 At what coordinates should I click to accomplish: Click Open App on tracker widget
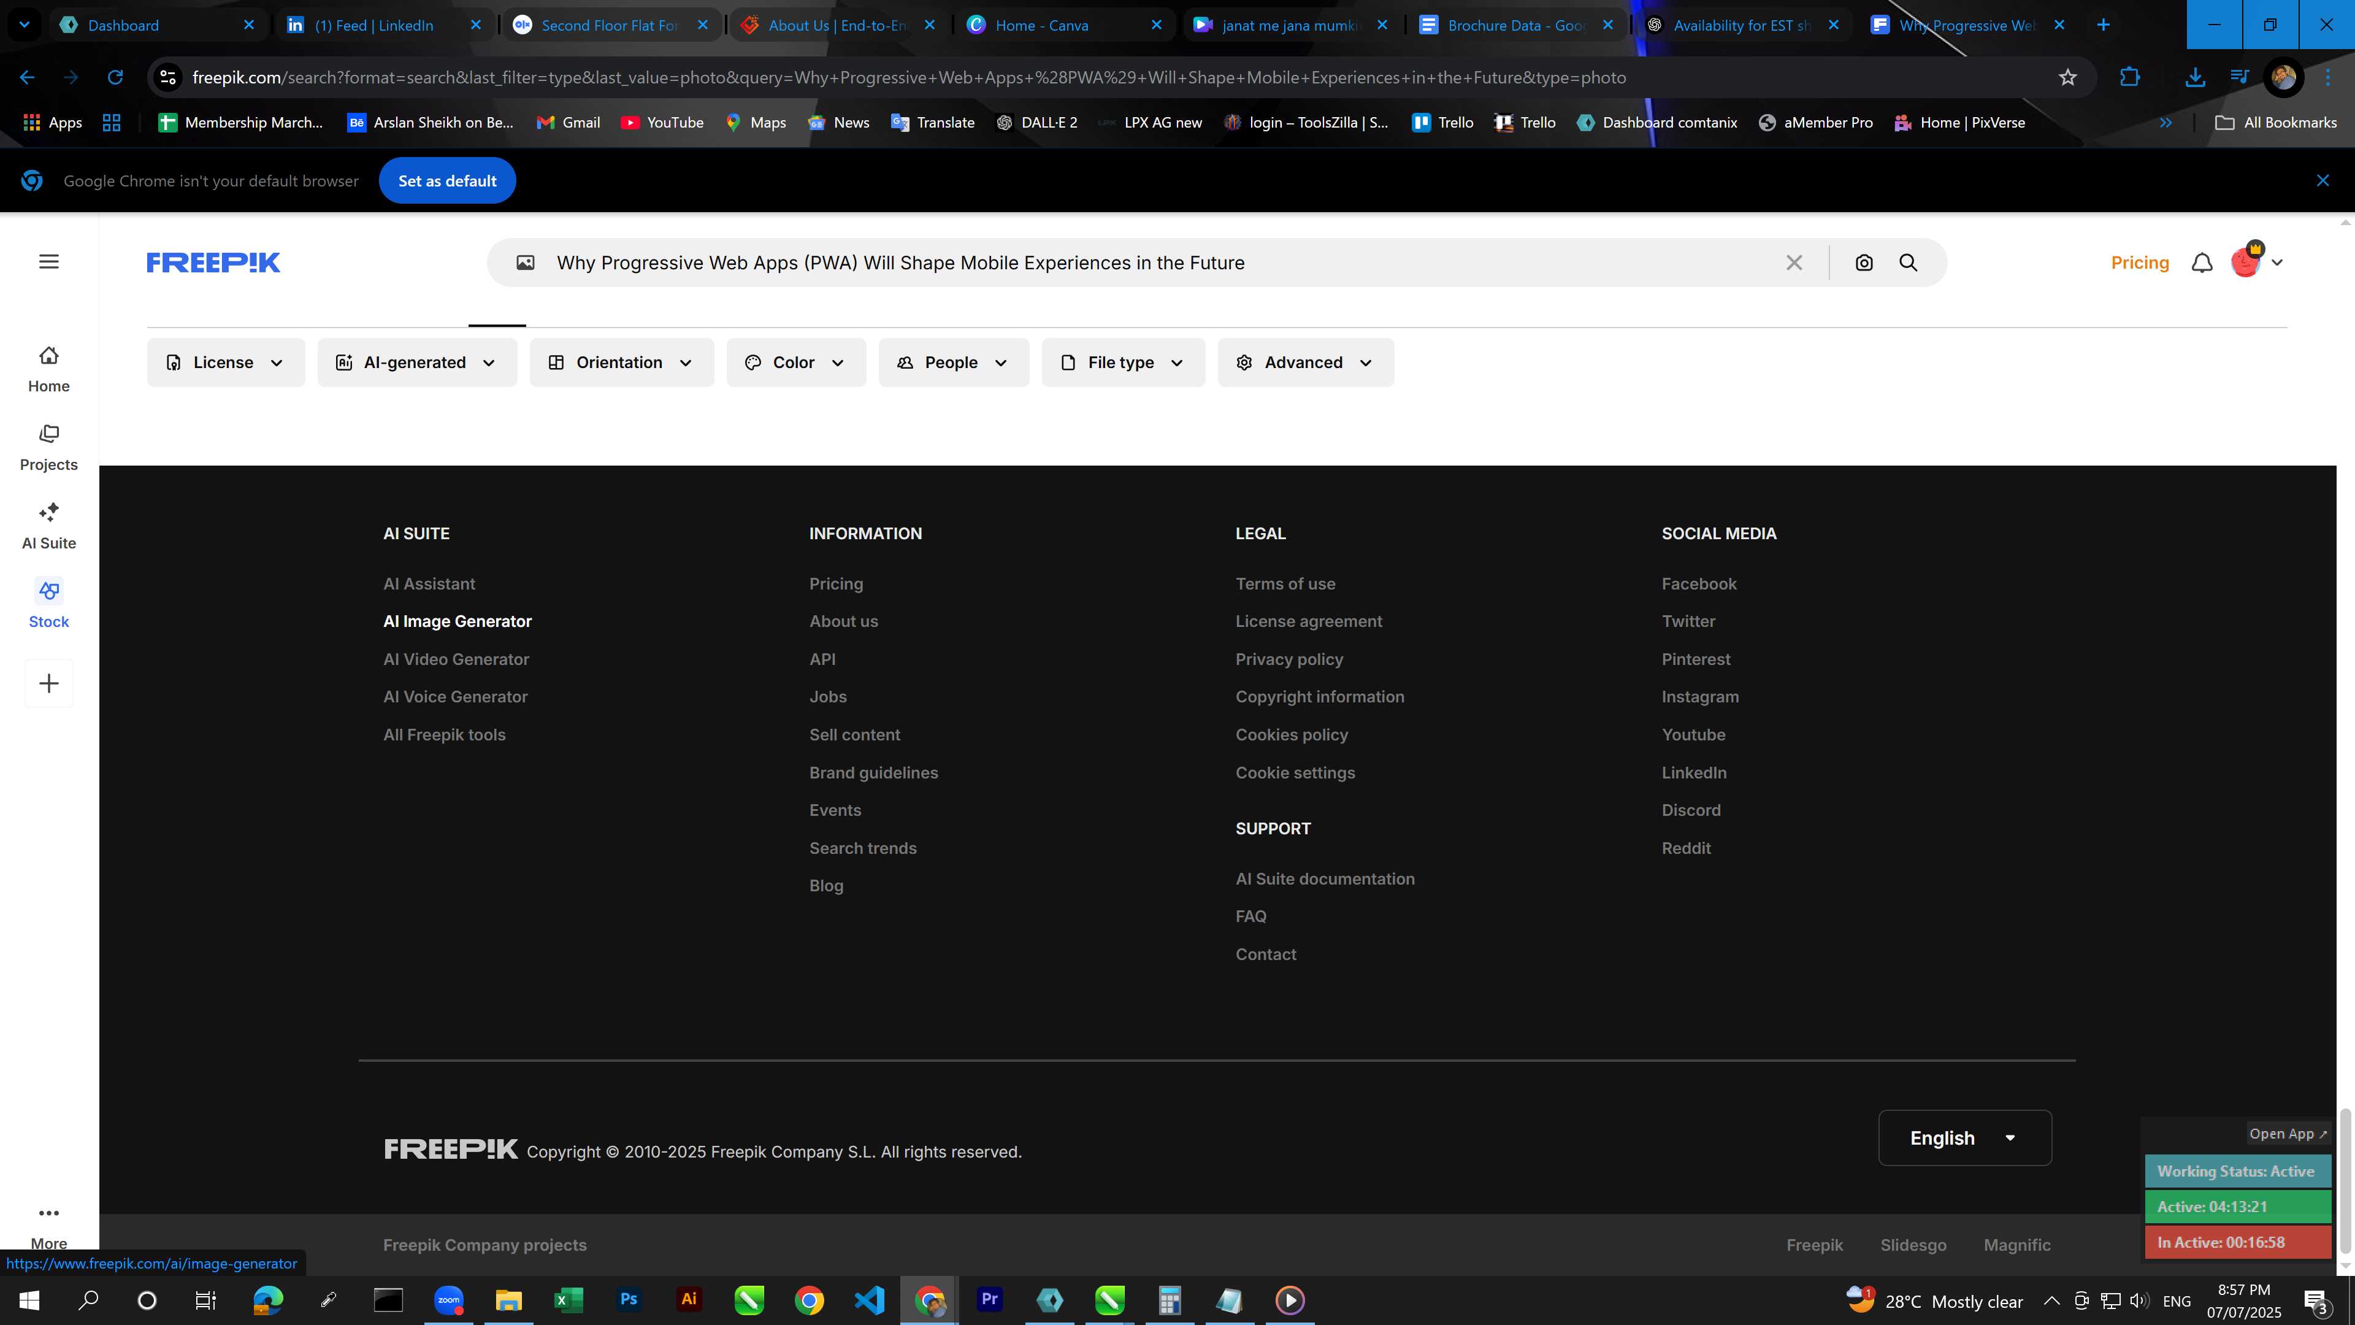2288,1133
